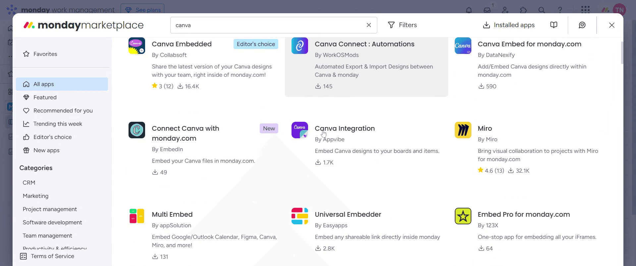The height and width of the screenshot is (266, 636).
Task: Open the Miro app icon
Action: (463, 130)
